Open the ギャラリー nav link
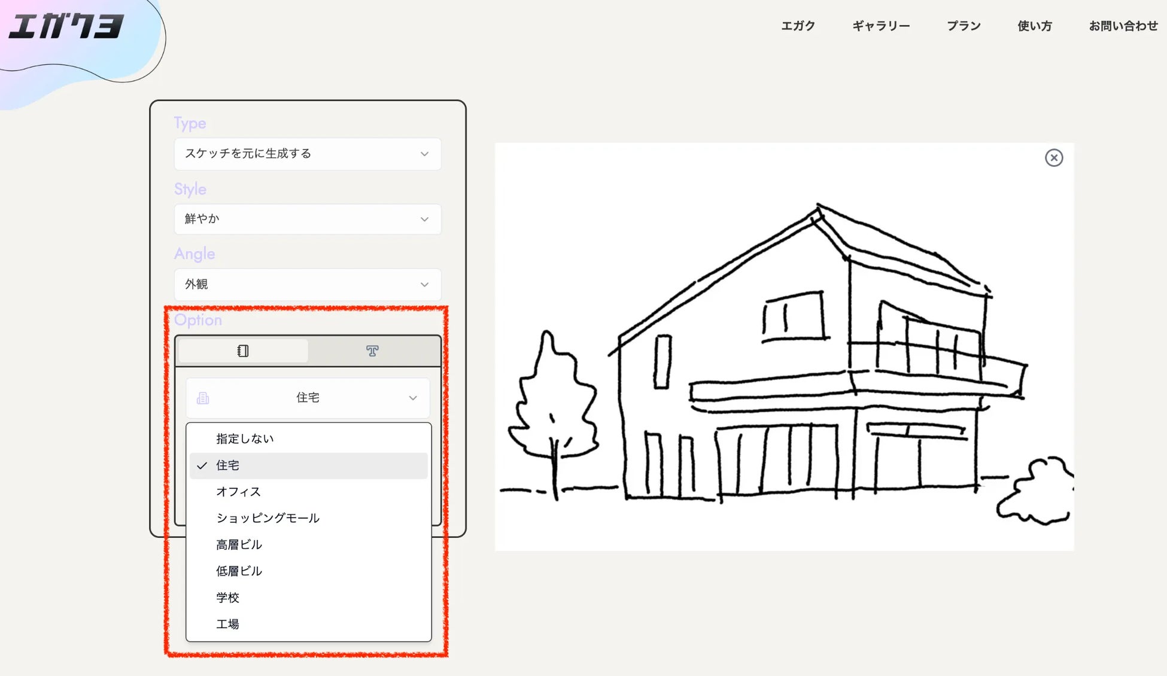Screen dimensions: 1167x676 [x=881, y=26]
